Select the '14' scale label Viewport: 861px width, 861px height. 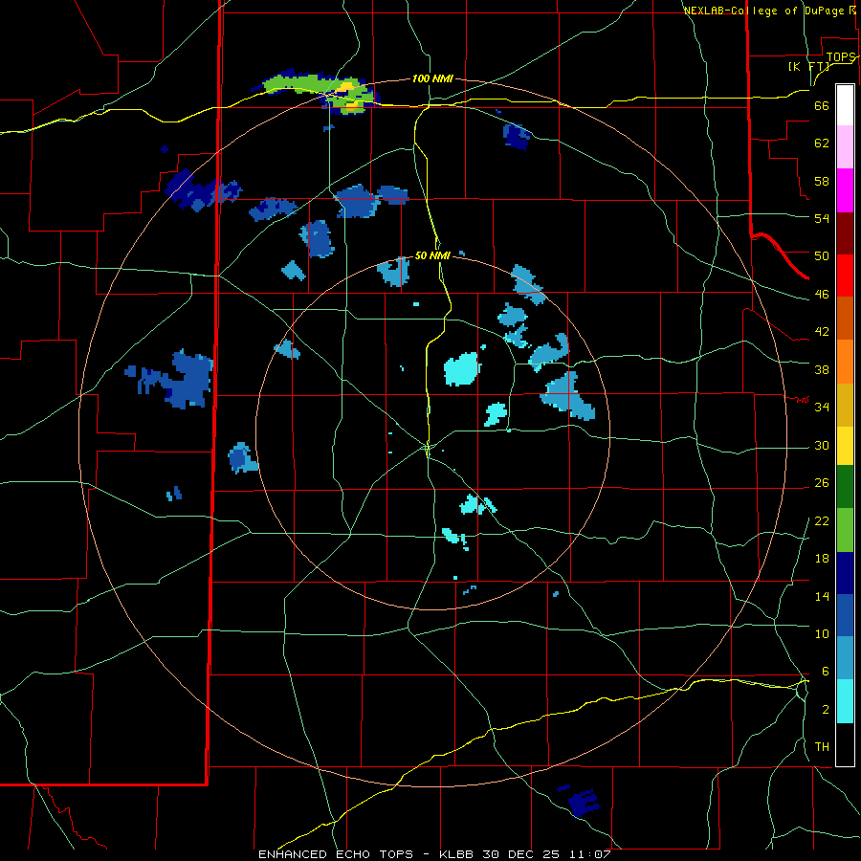pos(822,596)
